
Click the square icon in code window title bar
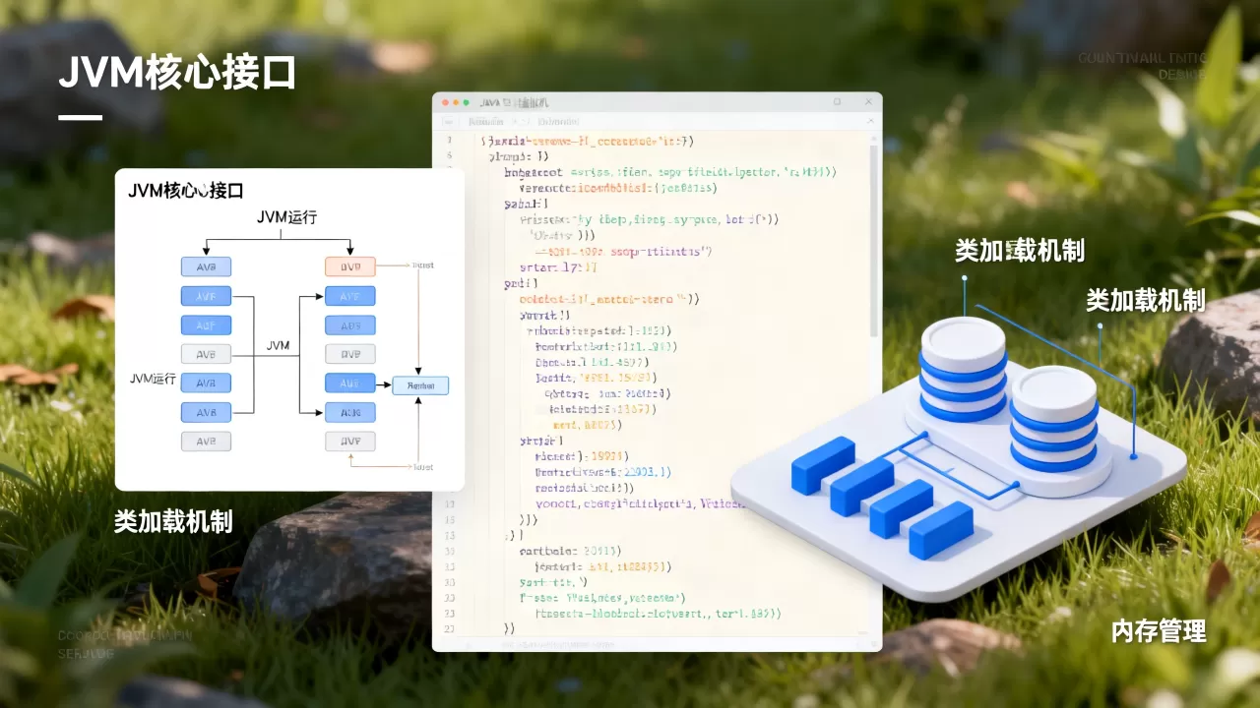(838, 102)
